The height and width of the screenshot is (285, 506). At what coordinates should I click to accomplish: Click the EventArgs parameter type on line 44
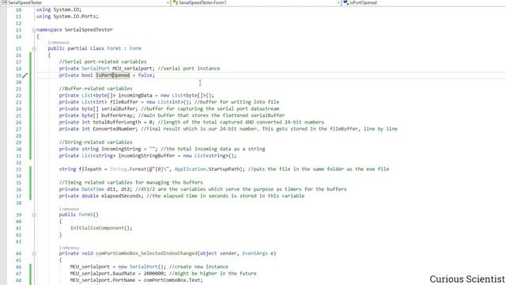click(255, 253)
